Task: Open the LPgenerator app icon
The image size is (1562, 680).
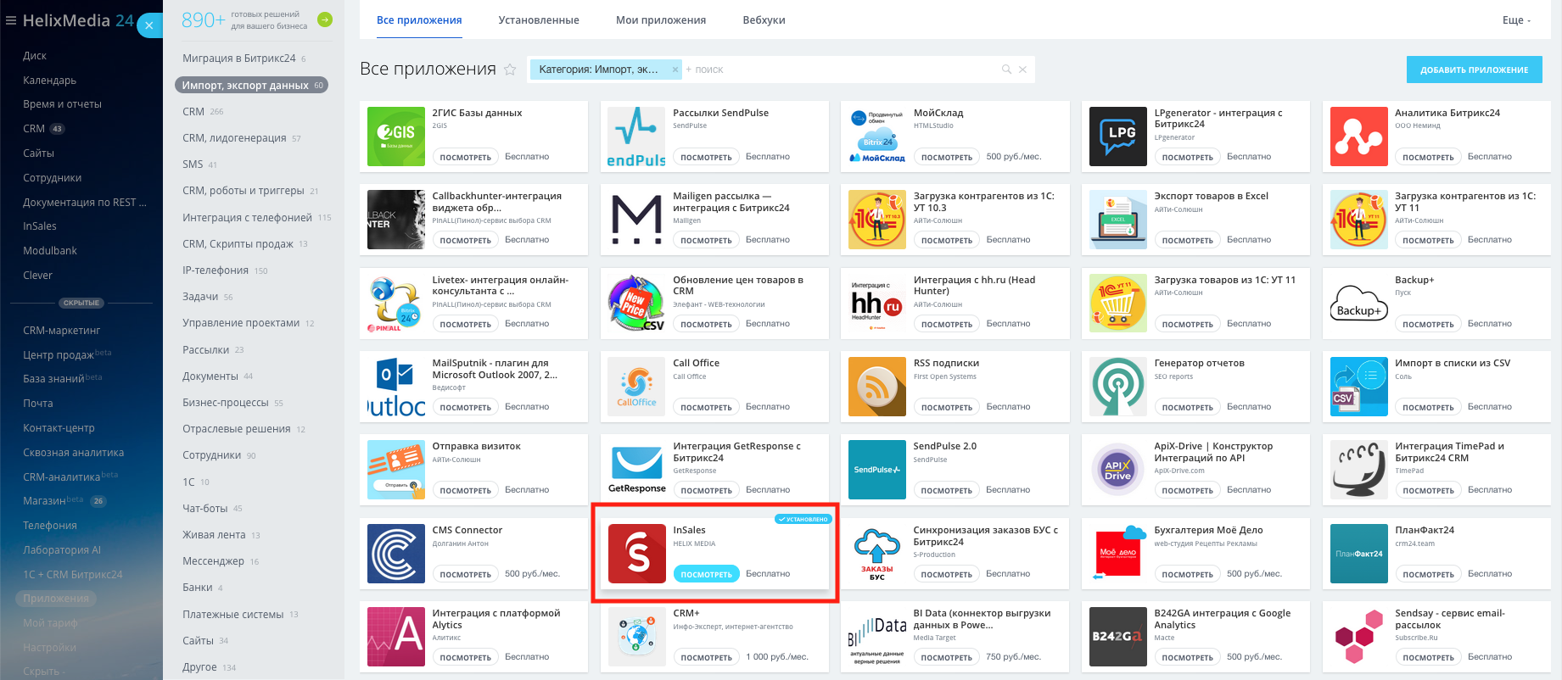Action: coord(1118,137)
